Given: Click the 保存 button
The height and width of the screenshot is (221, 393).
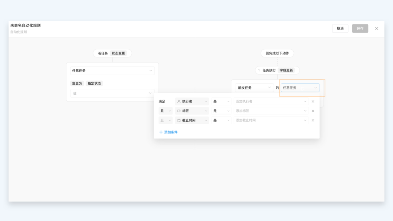Looking at the screenshot, I should 360,29.
